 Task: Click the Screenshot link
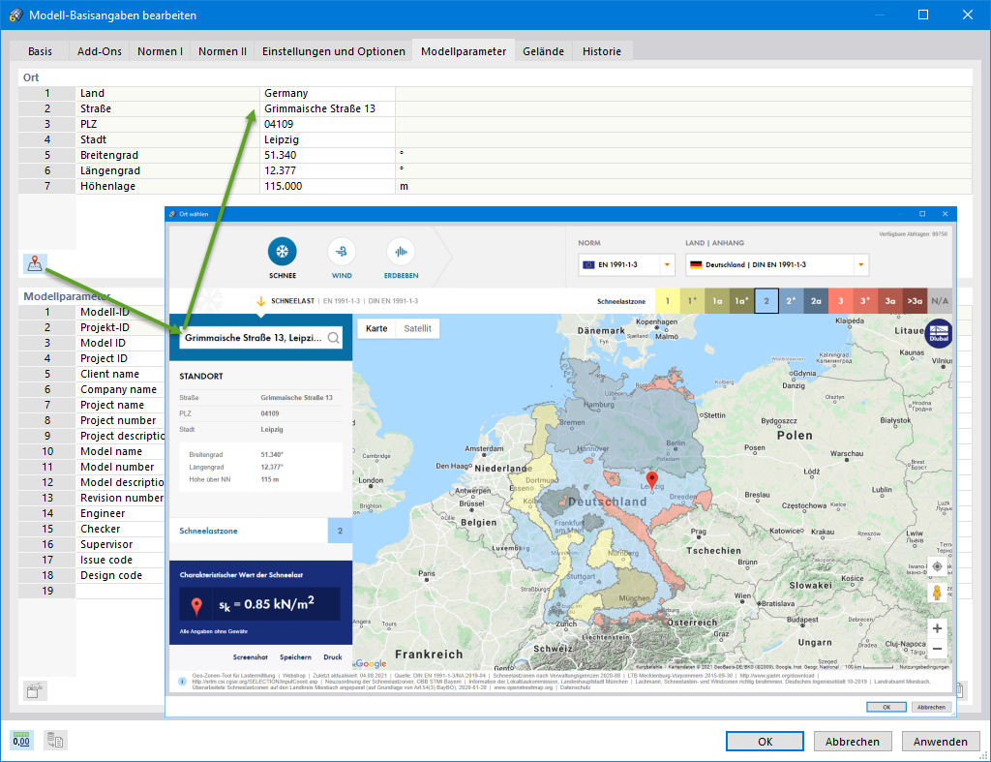(251, 657)
